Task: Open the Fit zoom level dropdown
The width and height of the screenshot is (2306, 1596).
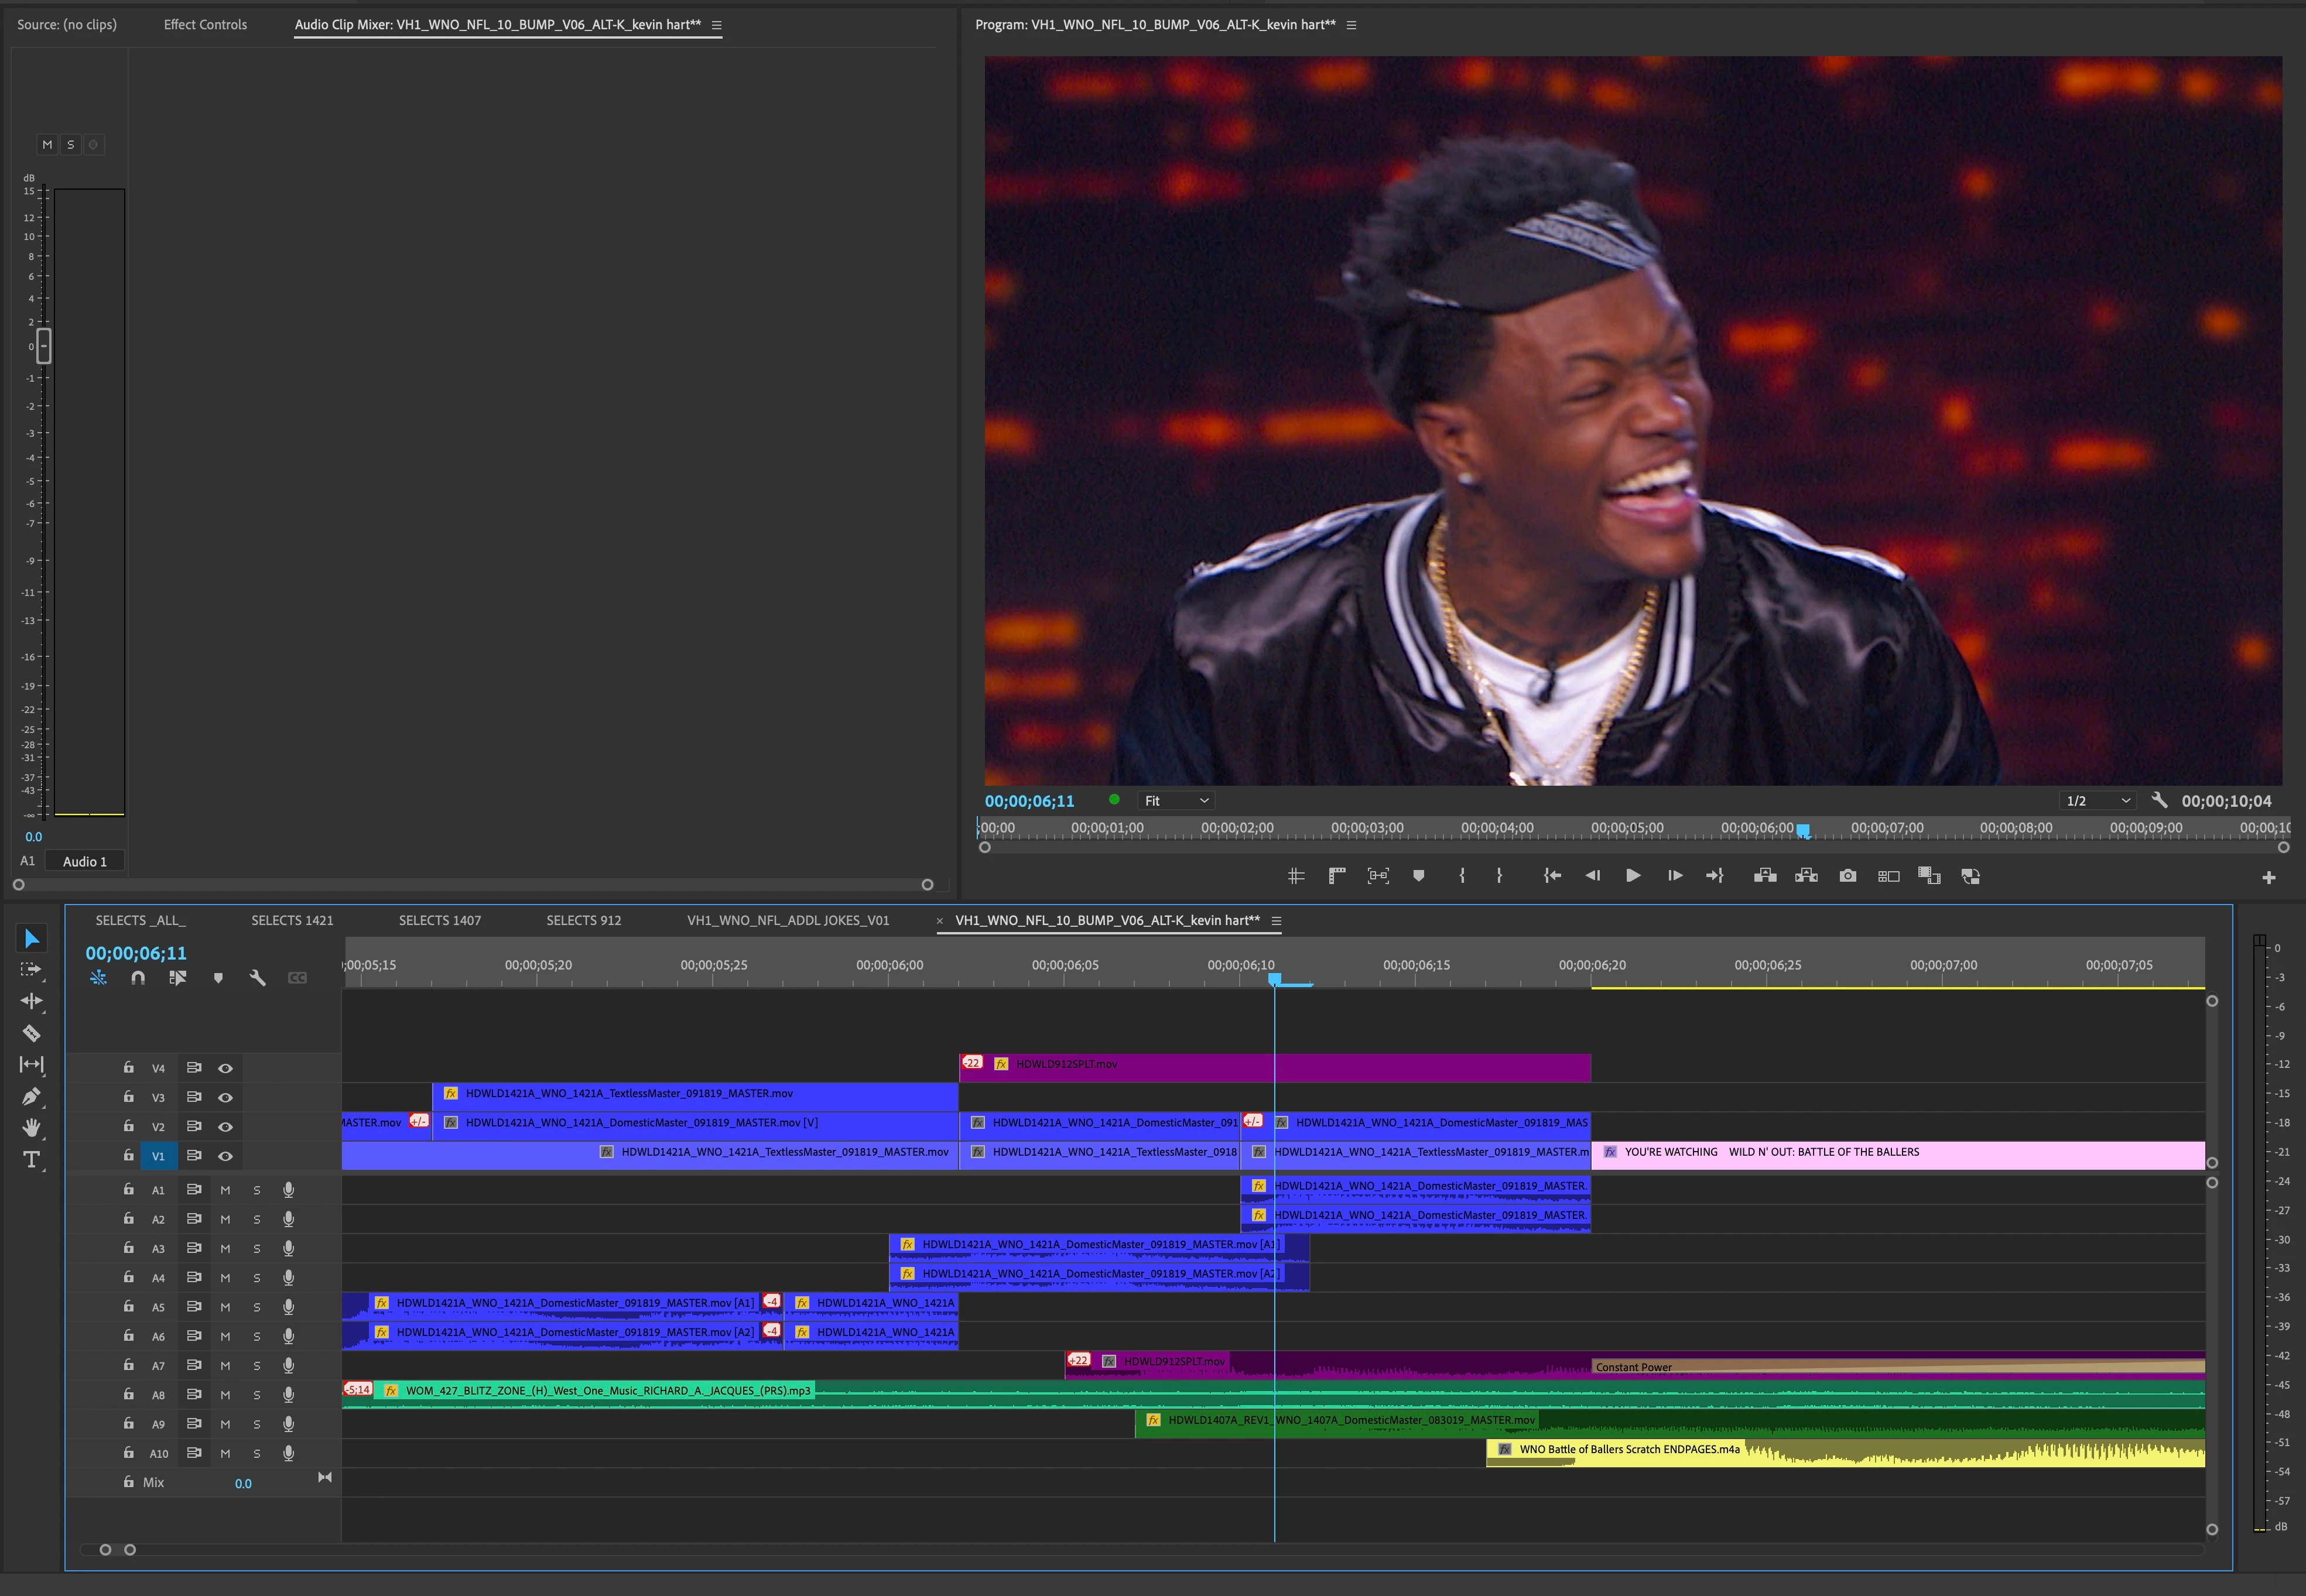Action: [1176, 801]
